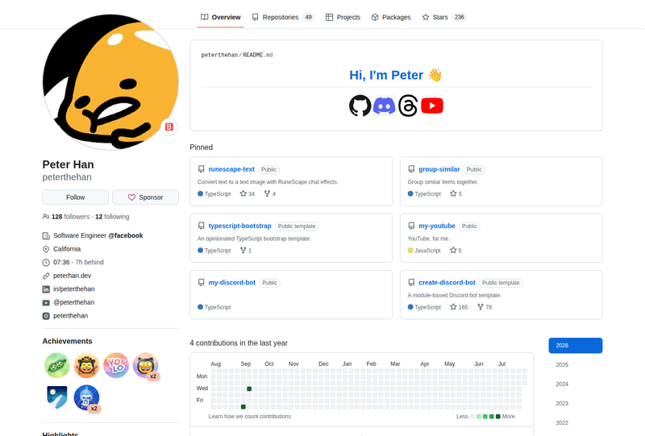Open YouTube @peterthehan profile link
This screenshot has height=436, width=645.
(73, 302)
